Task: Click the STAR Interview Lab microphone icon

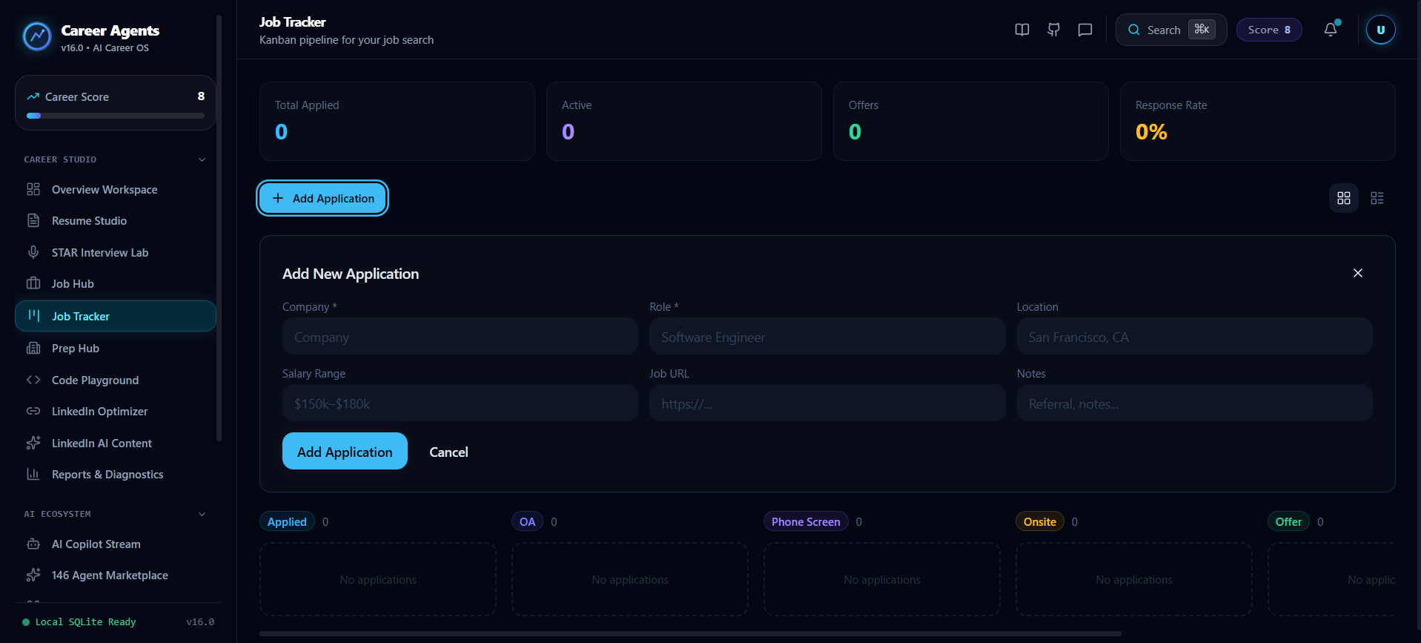Action: (33, 252)
